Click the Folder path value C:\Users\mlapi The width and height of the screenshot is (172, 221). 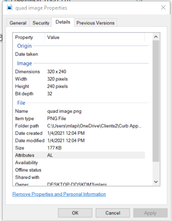coord(94,126)
